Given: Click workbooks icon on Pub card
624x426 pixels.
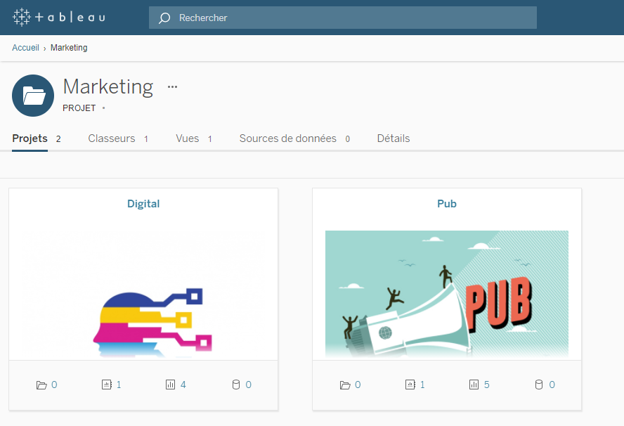Looking at the screenshot, I should [410, 385].
